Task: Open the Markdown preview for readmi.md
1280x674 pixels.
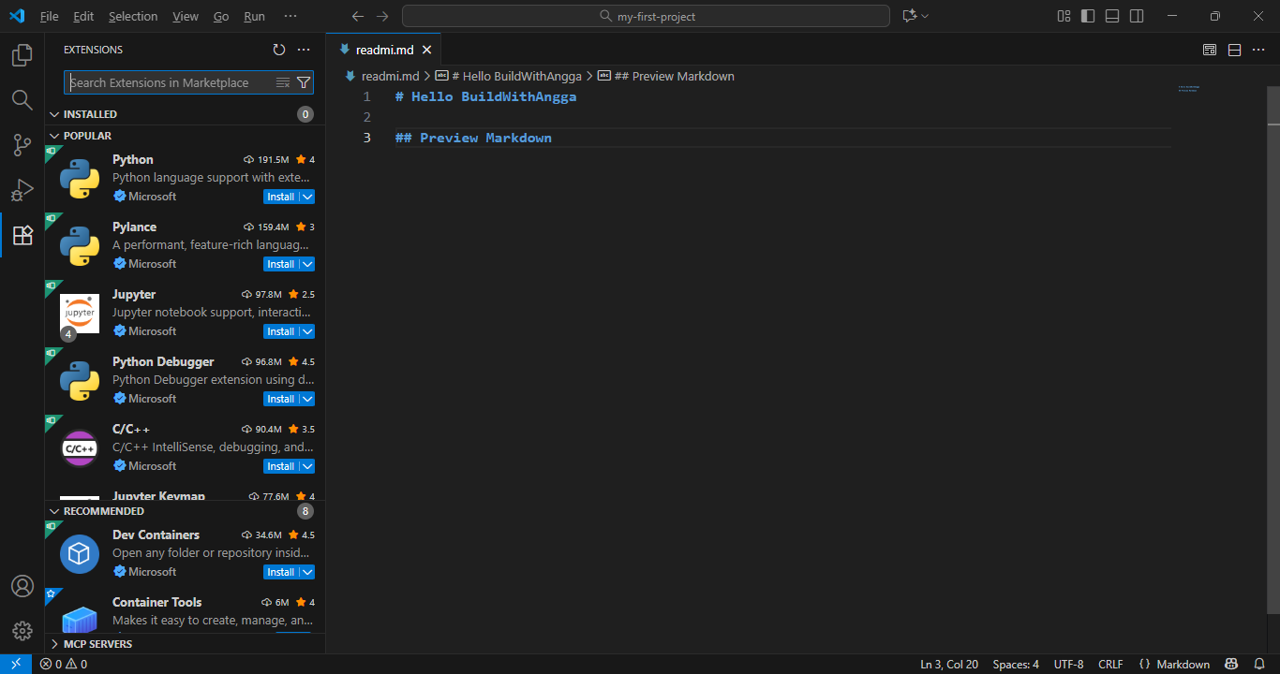Action: [1209, 50]
